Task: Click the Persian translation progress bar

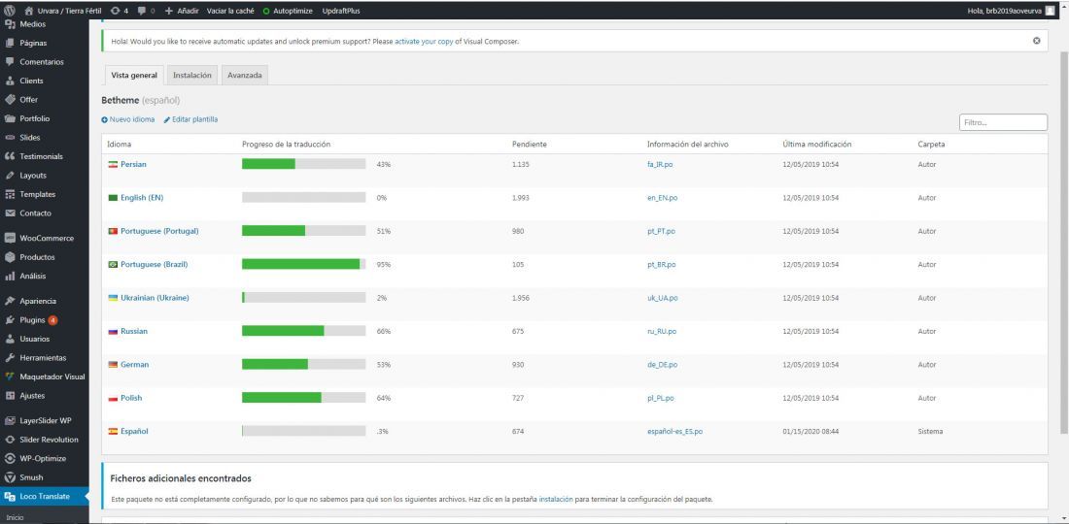Action: point(303,164)
